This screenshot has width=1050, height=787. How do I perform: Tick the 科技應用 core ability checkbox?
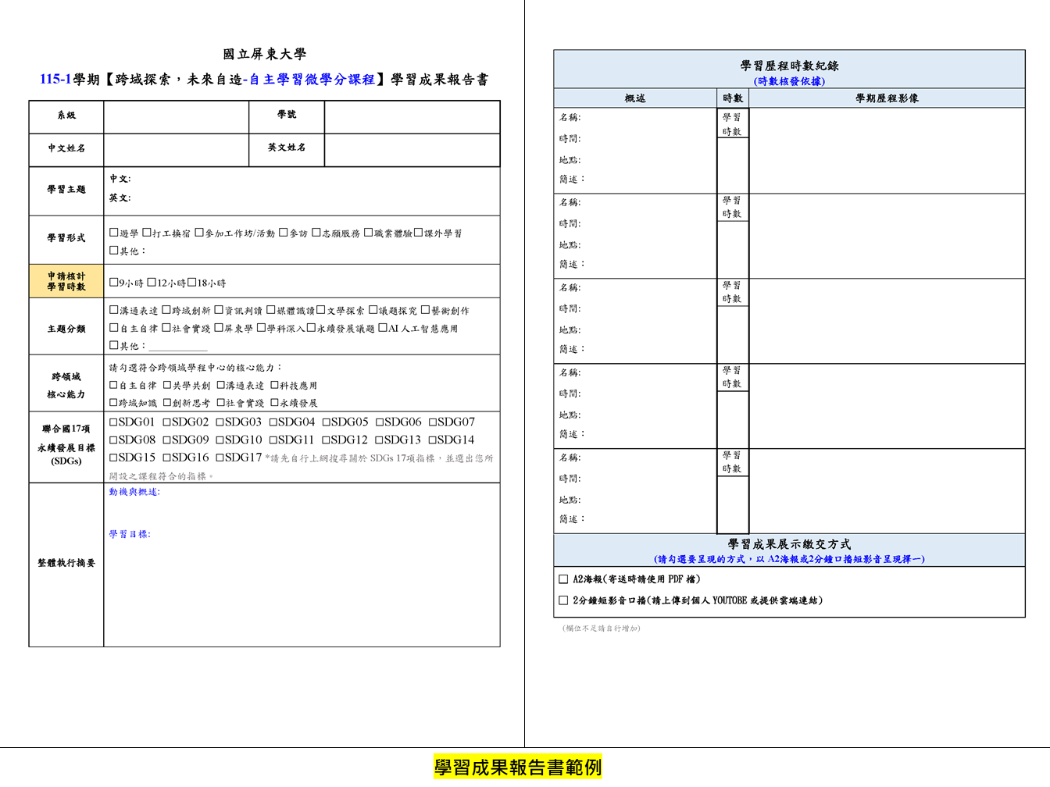(x=275, y=385)
